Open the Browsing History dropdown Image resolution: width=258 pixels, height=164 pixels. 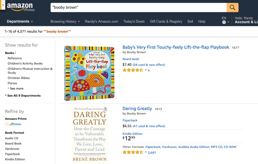(x=65, y=22)
